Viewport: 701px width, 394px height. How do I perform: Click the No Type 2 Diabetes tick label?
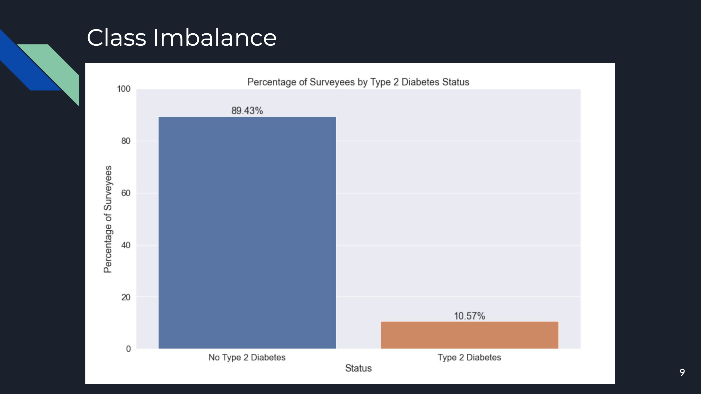(x=247, y=357)
